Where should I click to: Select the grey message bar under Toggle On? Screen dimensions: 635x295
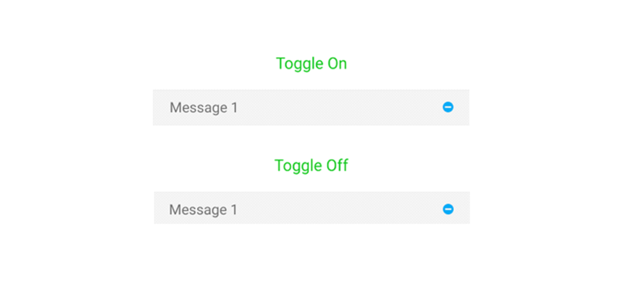(x=311, y=107)
